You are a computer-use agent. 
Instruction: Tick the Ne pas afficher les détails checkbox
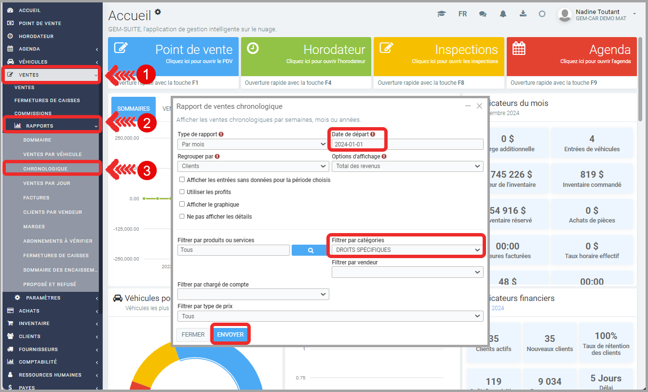click(182, 217)
